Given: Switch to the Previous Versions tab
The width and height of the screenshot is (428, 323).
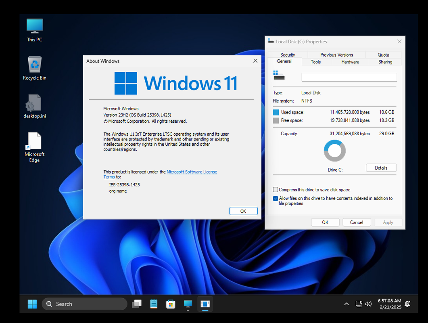Looking at the screenshot, I should point(336,55).
